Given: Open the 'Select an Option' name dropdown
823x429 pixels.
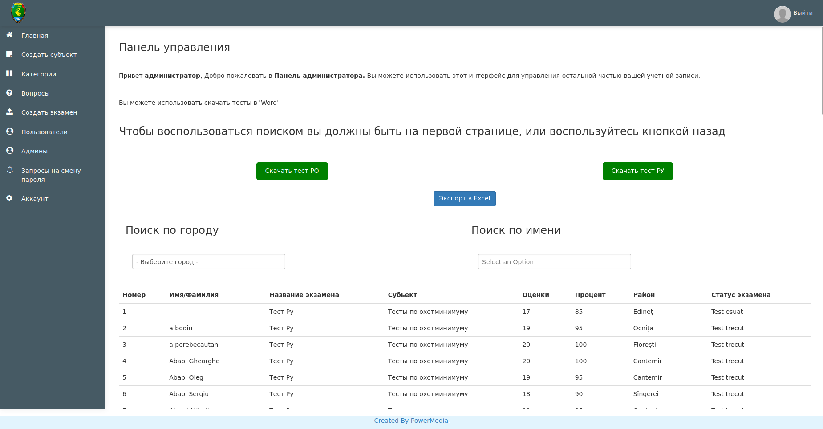Looking at the screenshot, I should point(554,261).
